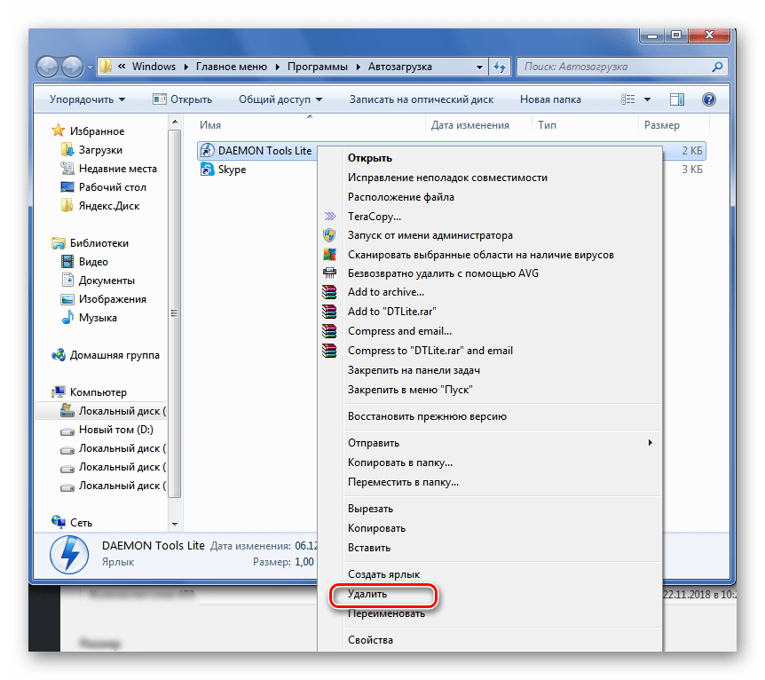Choose Удалить from the context menu
Image resolution: width=765 pixels, height=680 pixels.
(x=367, y=594)
